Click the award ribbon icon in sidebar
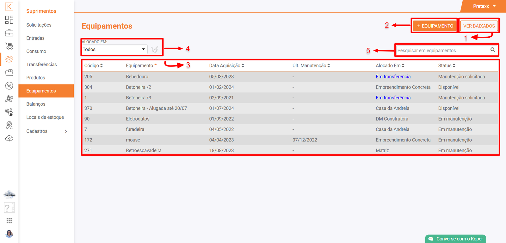The height and width of the screenshot is (243, 506). coord(9,125)
